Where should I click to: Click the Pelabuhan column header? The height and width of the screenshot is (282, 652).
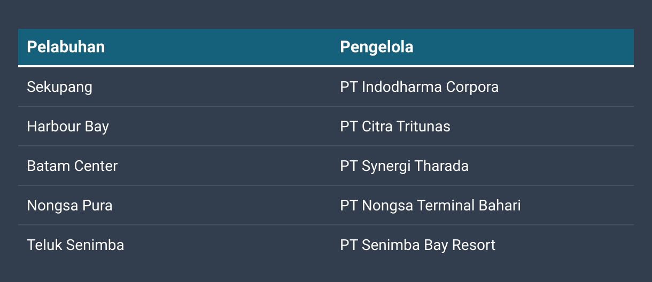66,47
